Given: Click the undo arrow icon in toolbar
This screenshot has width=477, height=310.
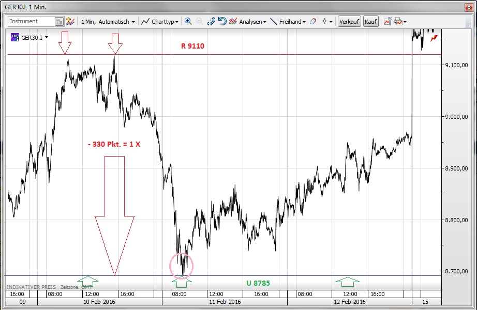Looking at the screenshot, I should click(222, 21).
